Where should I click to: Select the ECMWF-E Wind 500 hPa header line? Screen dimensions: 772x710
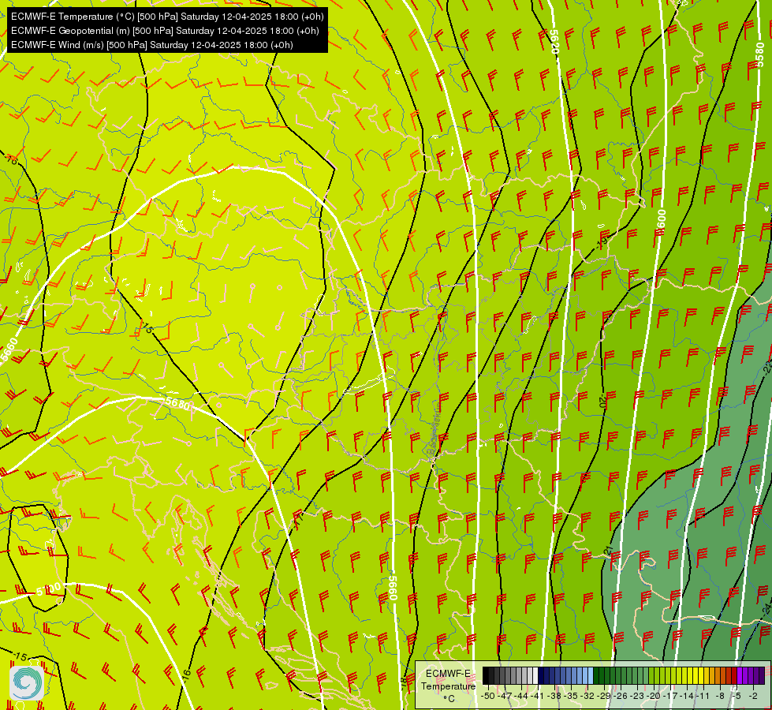click(152, 45)
